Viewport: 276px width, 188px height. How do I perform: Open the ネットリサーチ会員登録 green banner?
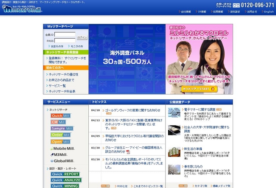click(x=66, y=52)
